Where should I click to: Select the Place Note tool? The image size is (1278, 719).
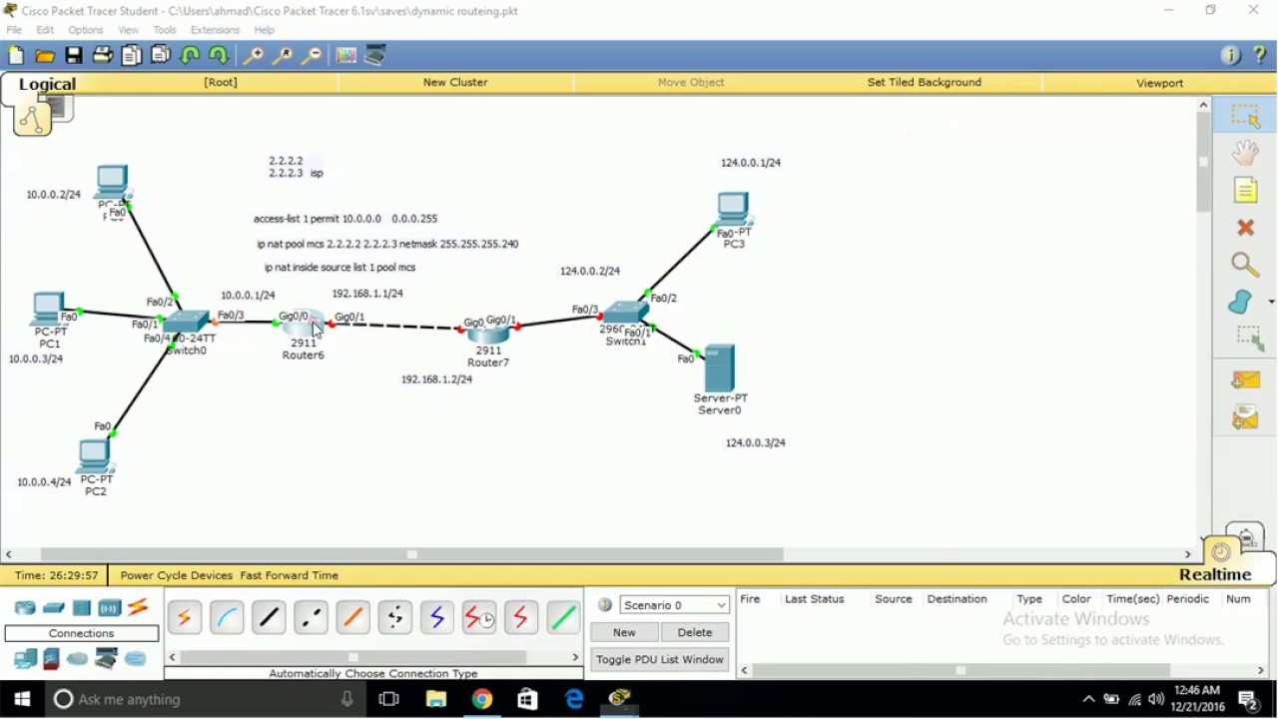coord(1245,190)
